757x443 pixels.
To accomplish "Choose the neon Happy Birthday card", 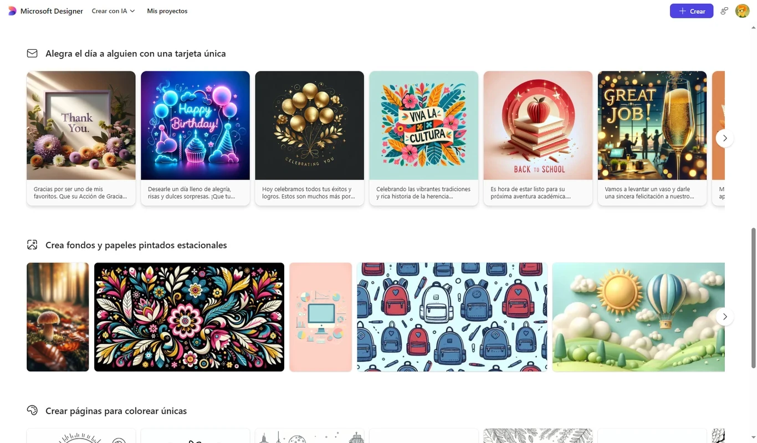I will pos(195,138).
